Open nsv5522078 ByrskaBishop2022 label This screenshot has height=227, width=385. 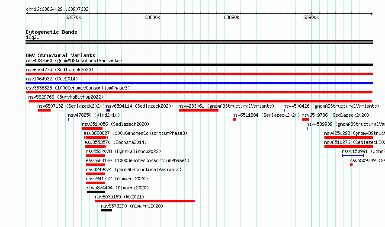point(123,151)
